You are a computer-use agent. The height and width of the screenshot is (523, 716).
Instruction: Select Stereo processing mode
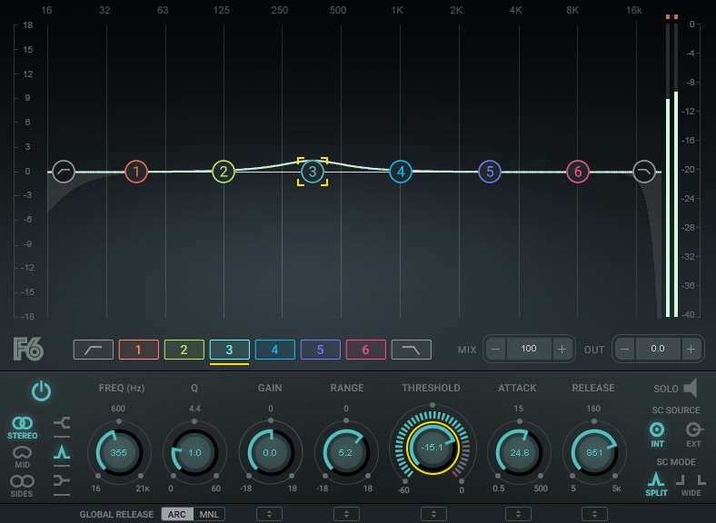pyautogui.click(x=23, y=427)
